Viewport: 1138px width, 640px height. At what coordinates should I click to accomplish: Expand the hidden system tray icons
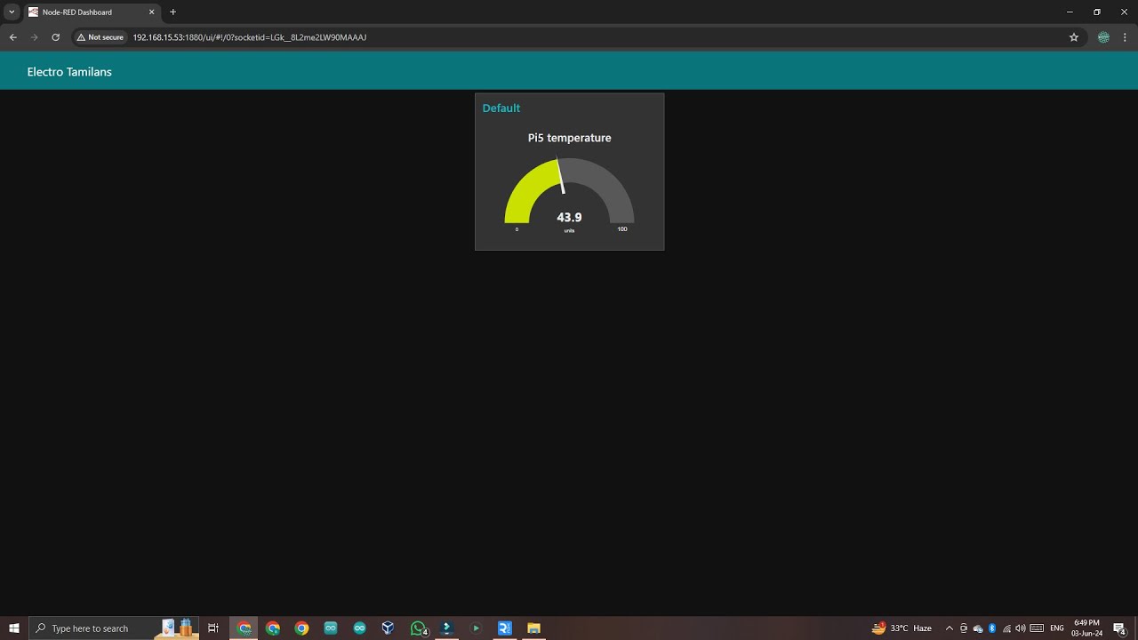tap(949, 628)
